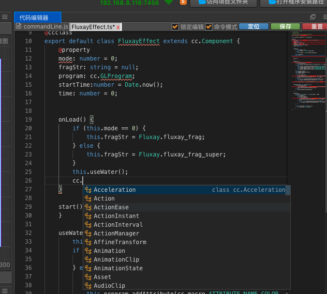
Task: Switch to the commandLine.js file tab
Action: coord(45,27)
